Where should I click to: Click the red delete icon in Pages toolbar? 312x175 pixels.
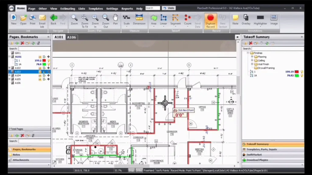[22, 43]
